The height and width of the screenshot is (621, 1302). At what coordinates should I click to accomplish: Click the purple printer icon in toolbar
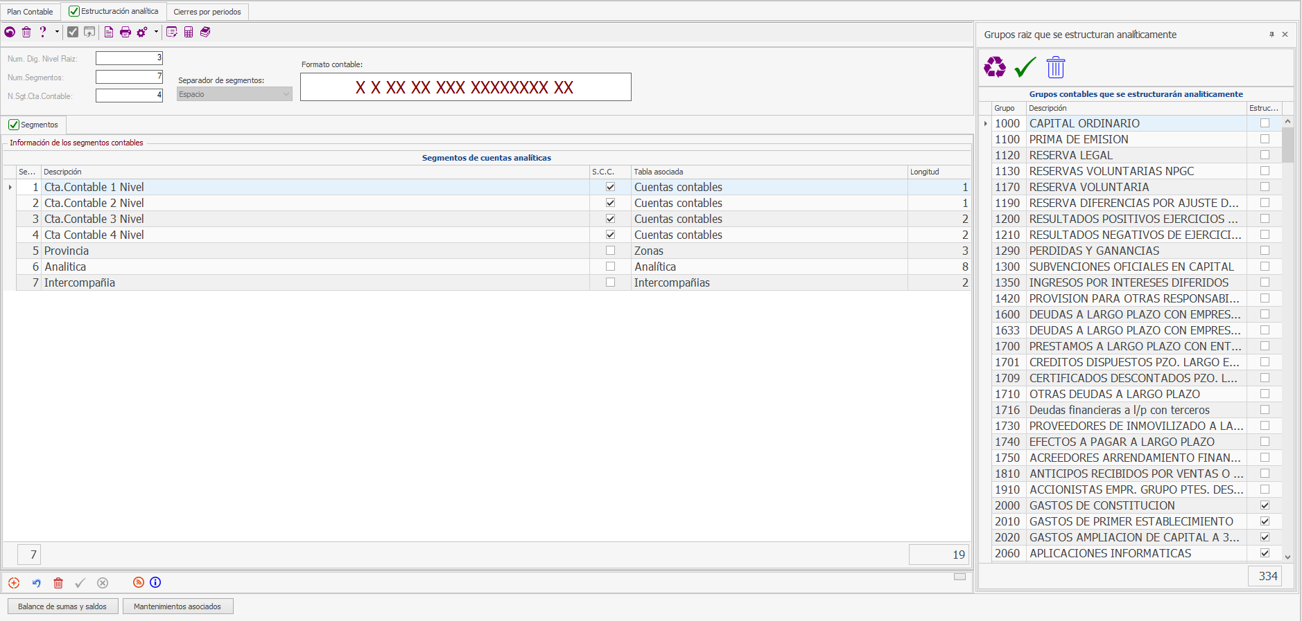point(125,32)
